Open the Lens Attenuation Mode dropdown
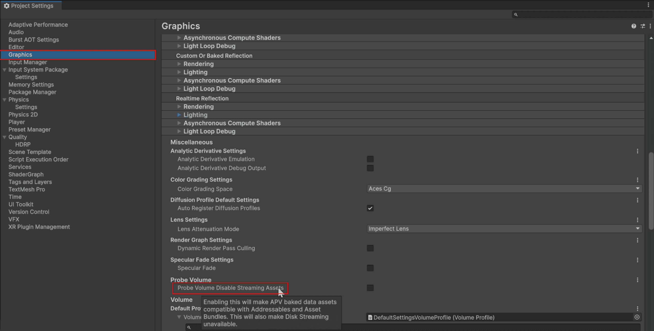This screenshot has width=654, height=331. (504, 229)
